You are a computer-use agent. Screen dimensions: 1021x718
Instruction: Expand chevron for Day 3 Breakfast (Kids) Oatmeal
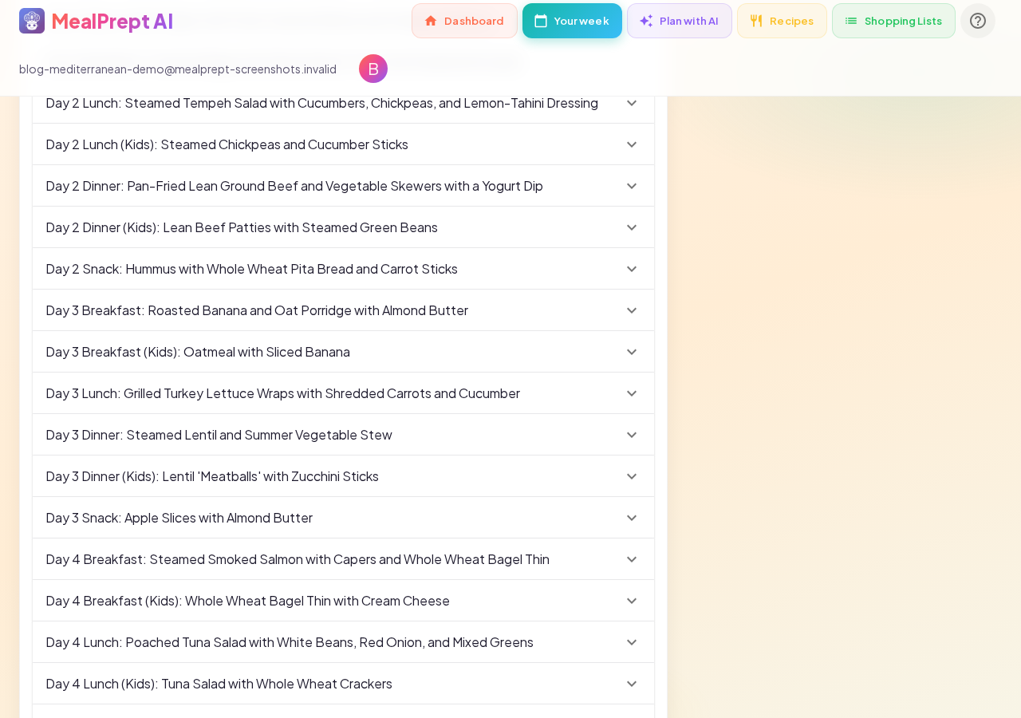(x=632, y=352)
